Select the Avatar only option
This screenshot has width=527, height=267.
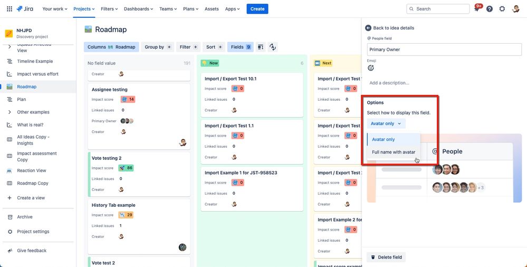pos(393,139)
